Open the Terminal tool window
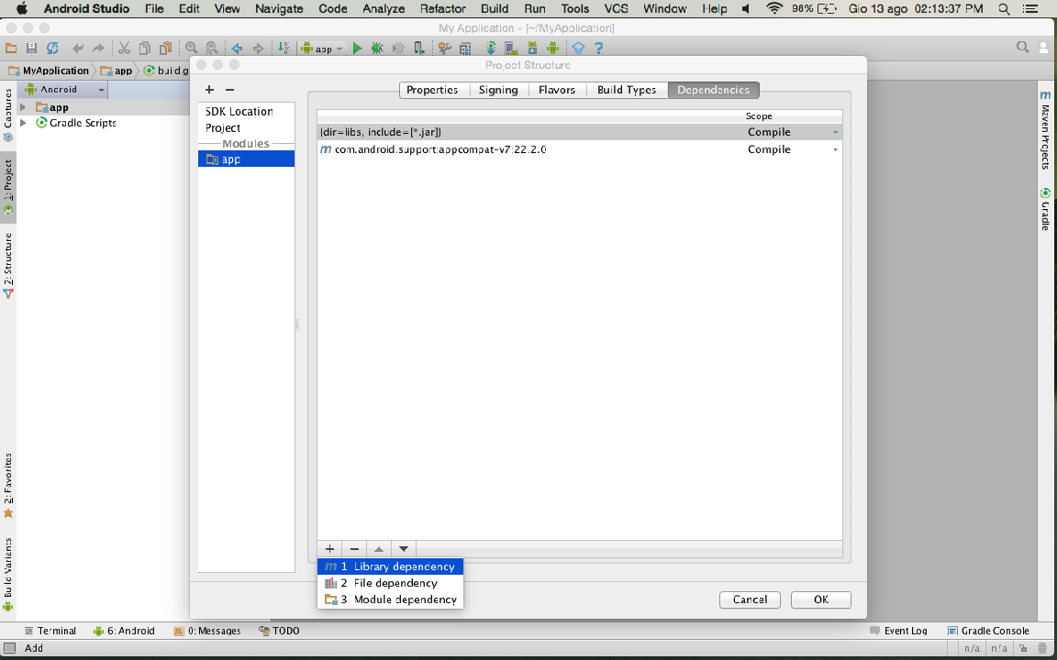This screenshot has height=660, width=1057. (x=50, y=631)
